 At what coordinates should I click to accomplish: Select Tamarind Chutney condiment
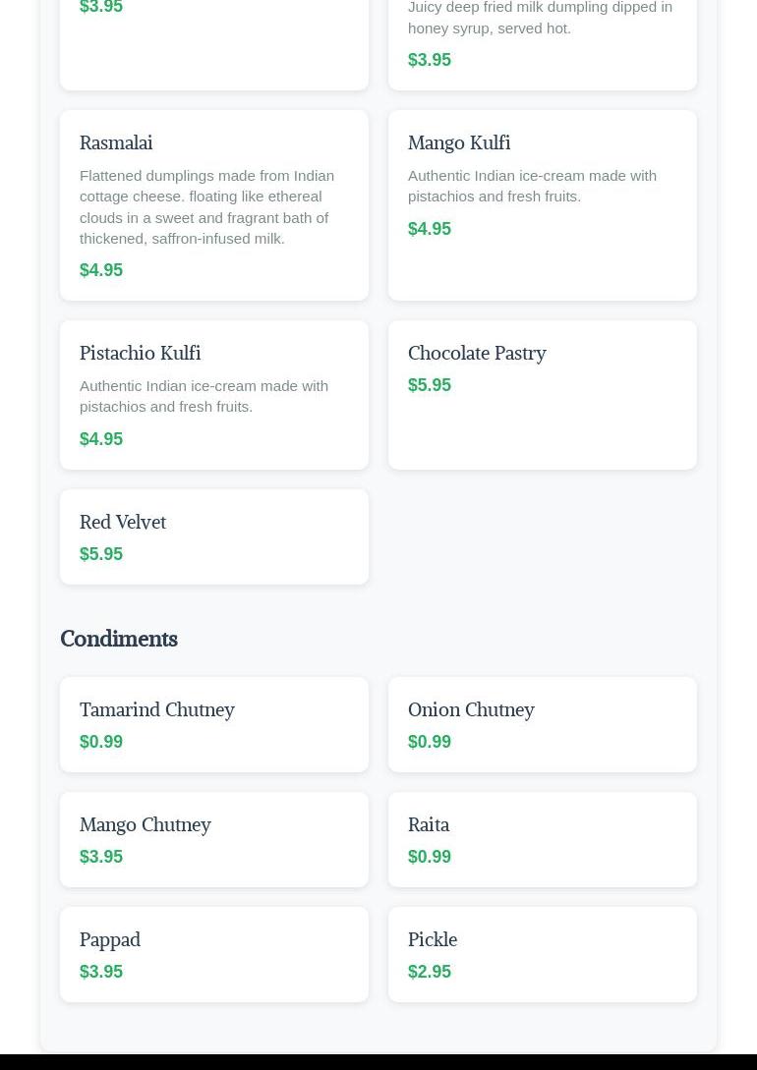214,725
